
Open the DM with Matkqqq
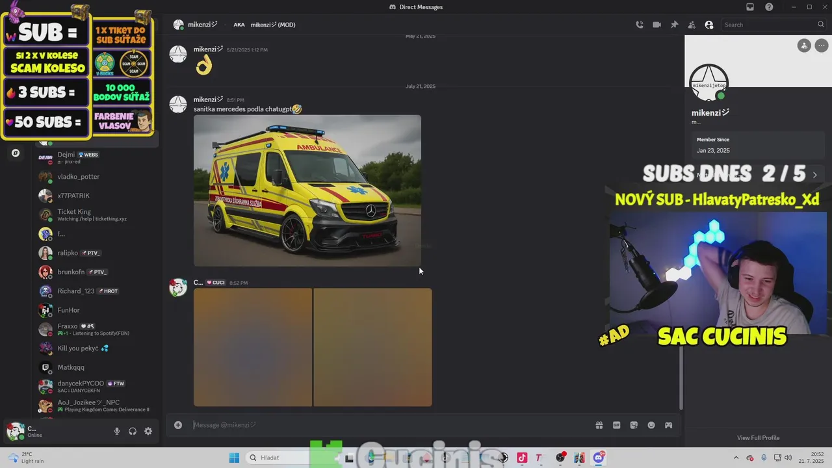96,367
